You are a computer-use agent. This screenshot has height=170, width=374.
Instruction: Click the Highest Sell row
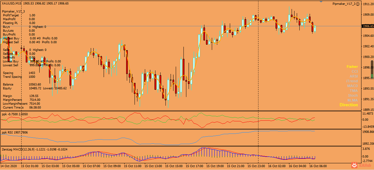click(x=30, y=42)
